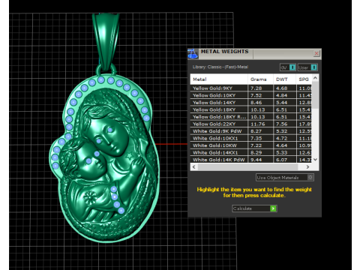This screenshot has height=270, width=360.
Task: Select the White Gold:10KW row
Action: 251,145
